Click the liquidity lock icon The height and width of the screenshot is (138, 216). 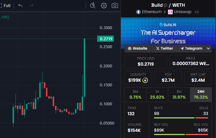[145, 80]
